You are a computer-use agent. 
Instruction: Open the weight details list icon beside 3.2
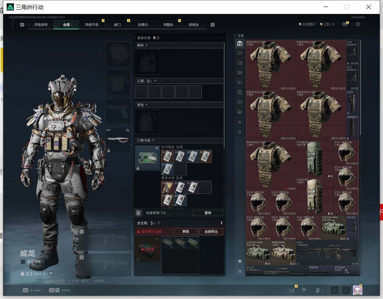point(50,274)
